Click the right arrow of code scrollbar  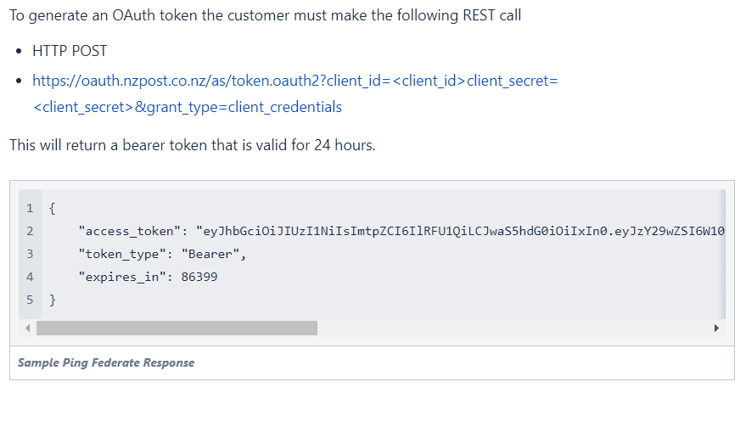pyautogui.click(x=716, y=328)
